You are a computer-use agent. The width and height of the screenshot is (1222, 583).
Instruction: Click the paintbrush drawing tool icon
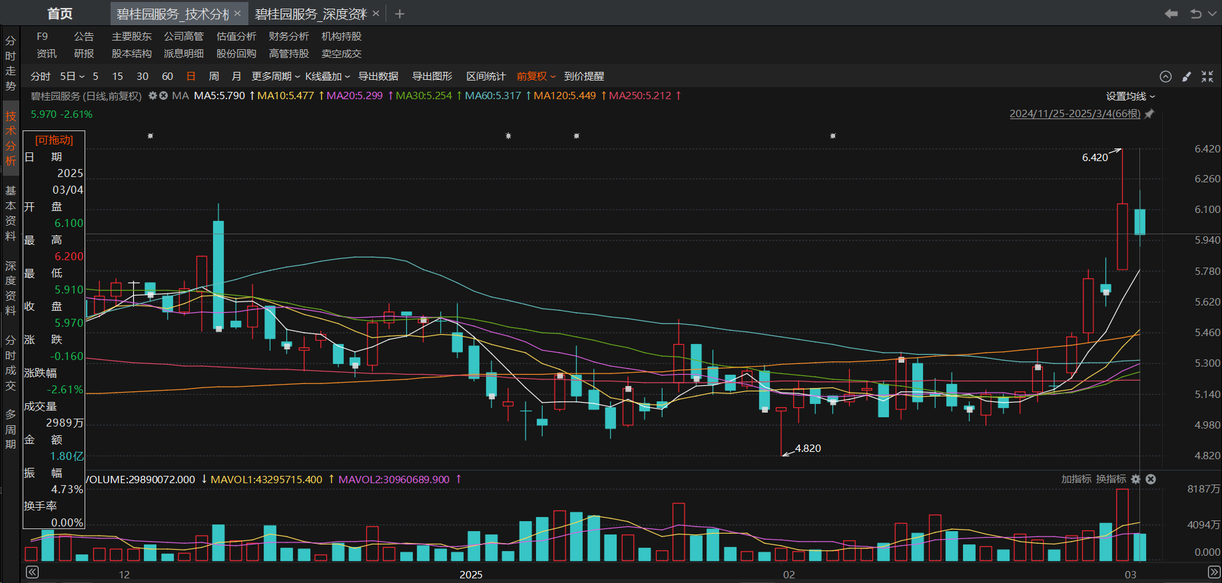pos(1186,77)
